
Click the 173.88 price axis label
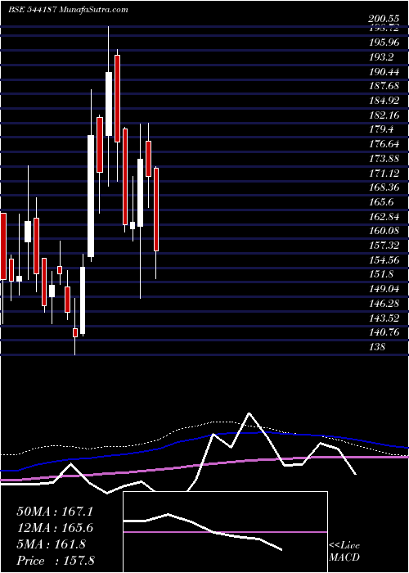(384, 159)
